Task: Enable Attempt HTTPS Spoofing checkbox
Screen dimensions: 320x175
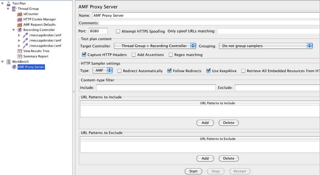Action: (x=118, y=31)
